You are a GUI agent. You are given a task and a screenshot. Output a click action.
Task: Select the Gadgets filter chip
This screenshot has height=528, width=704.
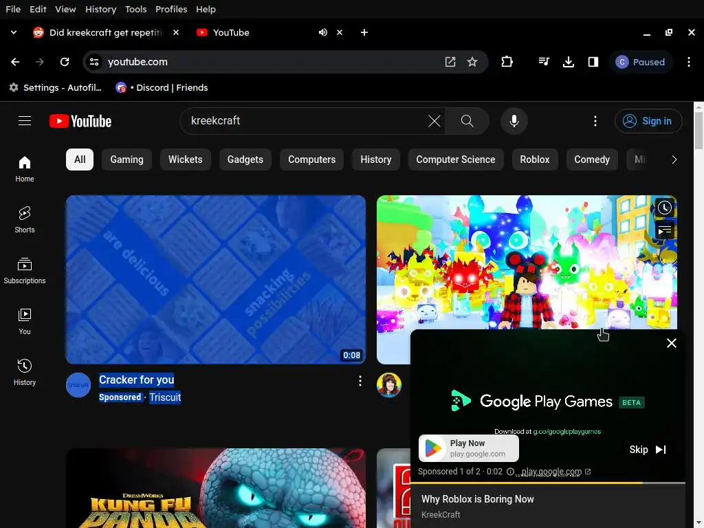click(x=245, y=159)
